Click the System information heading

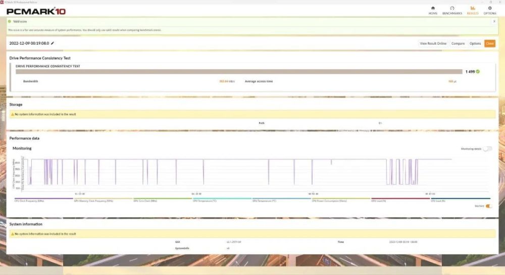(26, 224)
